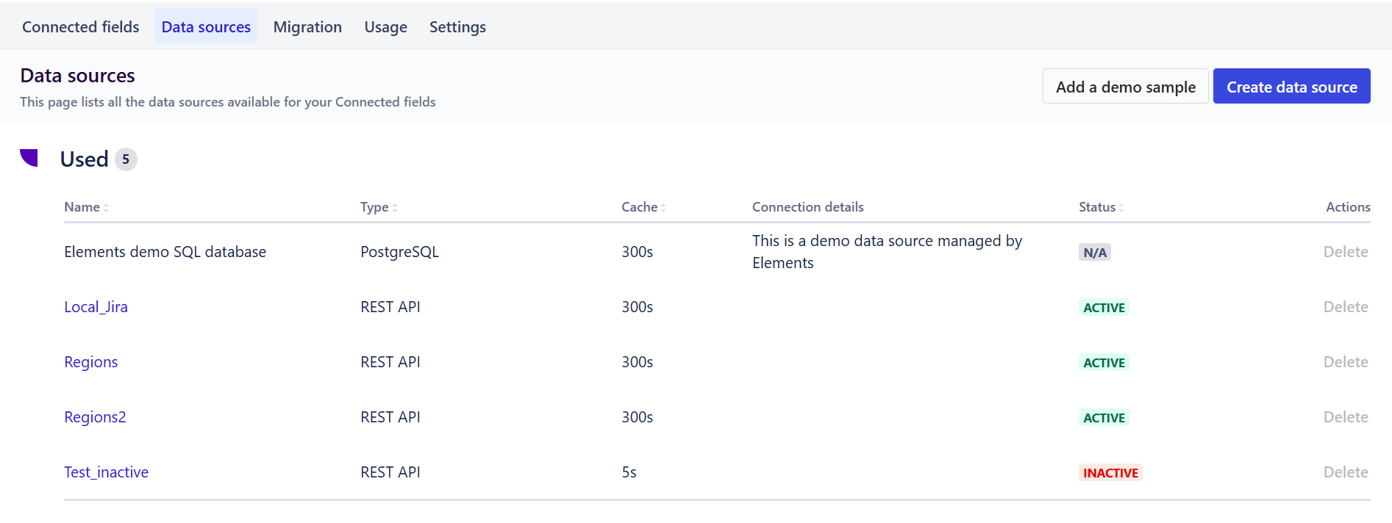Image resolution: width=1392 pixels, height=523 pixels.
Task: Delete the Test_inactive data source
Action: coord(1346,472)
